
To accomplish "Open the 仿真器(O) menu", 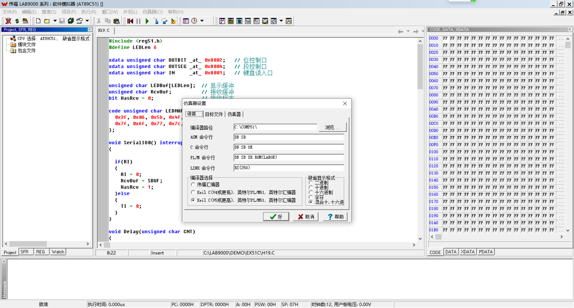I will (152, 12).
